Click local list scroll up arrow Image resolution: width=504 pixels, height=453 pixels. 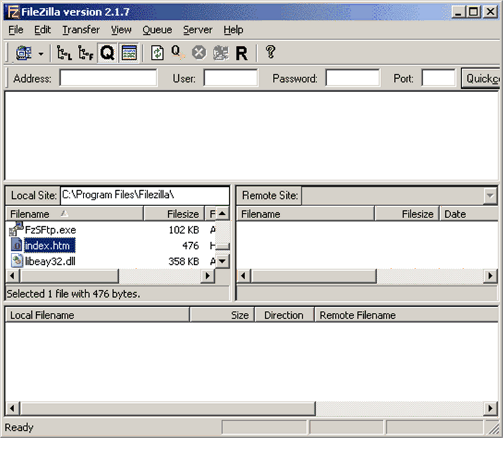pos(222,213)
